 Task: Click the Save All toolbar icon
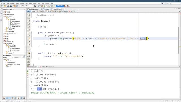pyautogui.click(x=11, y=6)
